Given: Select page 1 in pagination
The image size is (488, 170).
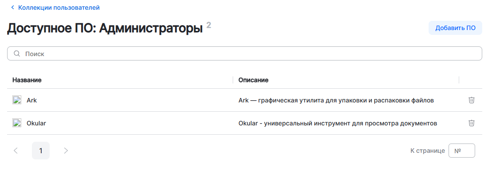Looking at the screenshot, I should [41, 151].
